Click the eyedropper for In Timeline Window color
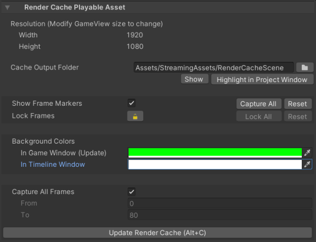This screenshot has height=242, width=316. 308,165
